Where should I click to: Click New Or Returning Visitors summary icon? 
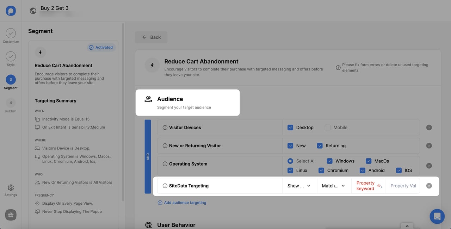[37, 182]
